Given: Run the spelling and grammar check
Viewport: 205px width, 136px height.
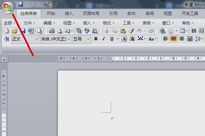Looking at the screenshot, I should tap(87, 31).
